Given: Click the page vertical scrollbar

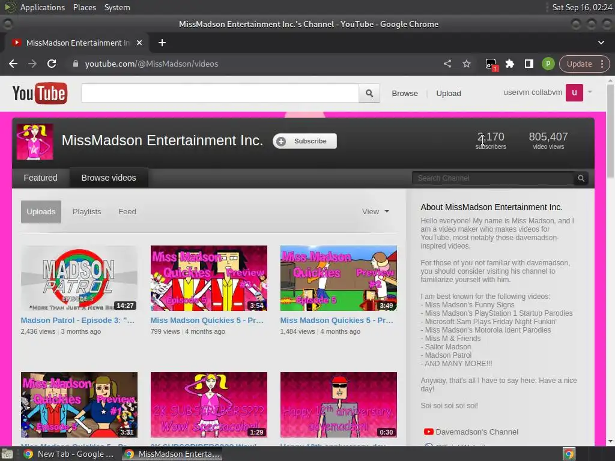Looking at the screenshot, I should (610, 131).
